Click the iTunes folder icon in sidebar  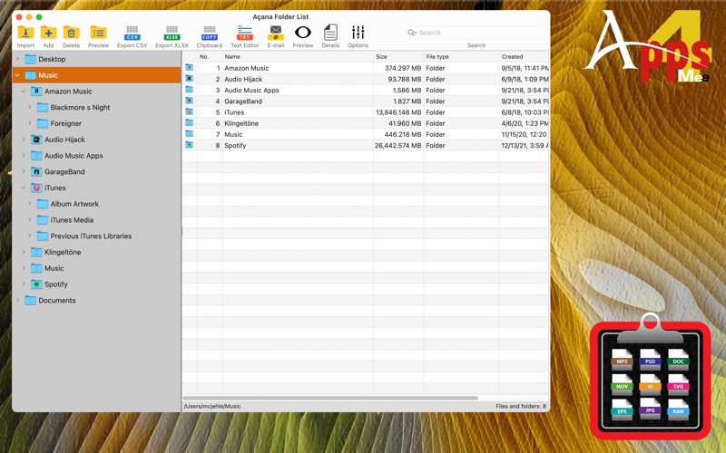click(36, 188)
